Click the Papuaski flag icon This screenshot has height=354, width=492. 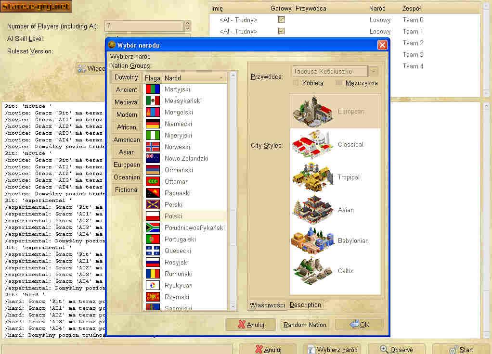coord(153,193)
